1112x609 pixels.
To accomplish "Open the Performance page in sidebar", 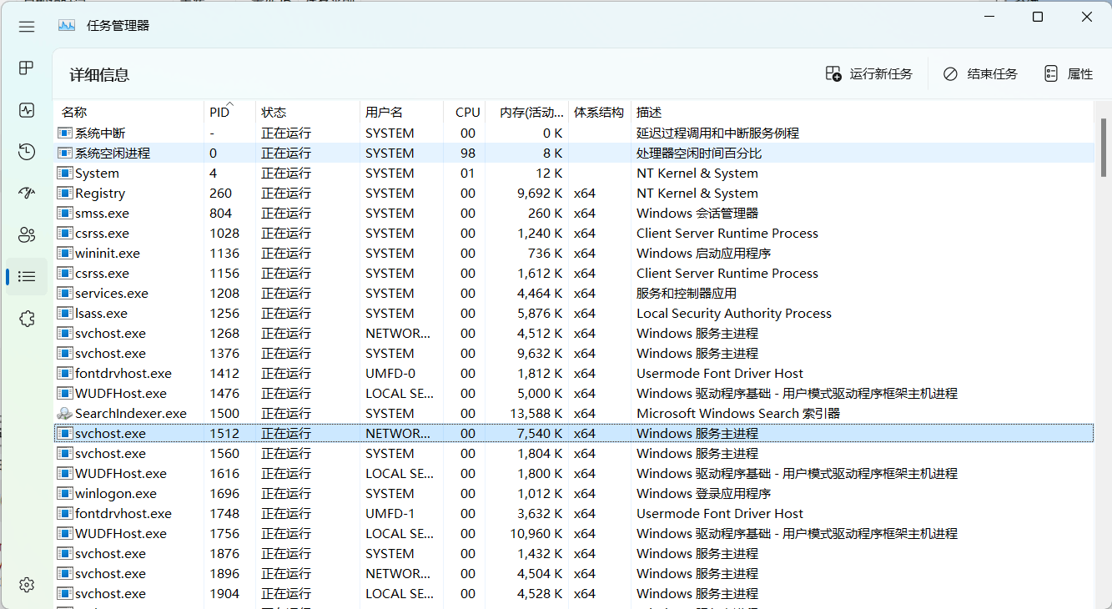I will [27, 109].
